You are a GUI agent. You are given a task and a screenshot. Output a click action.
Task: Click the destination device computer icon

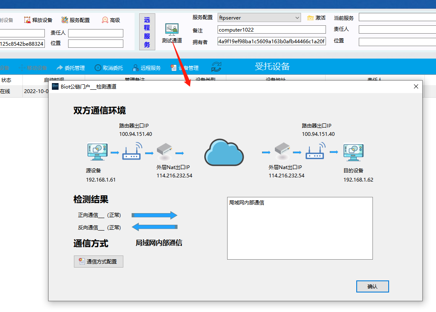[353, 152]
